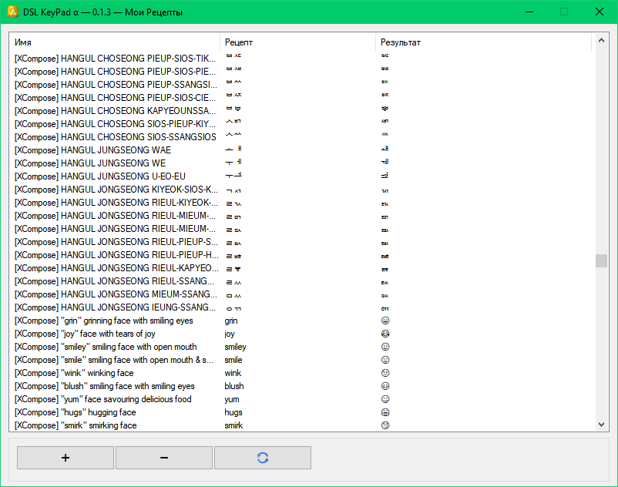
Task: Select the HANGUL JUNGSEONG WAE row
Action: point(116,150)
